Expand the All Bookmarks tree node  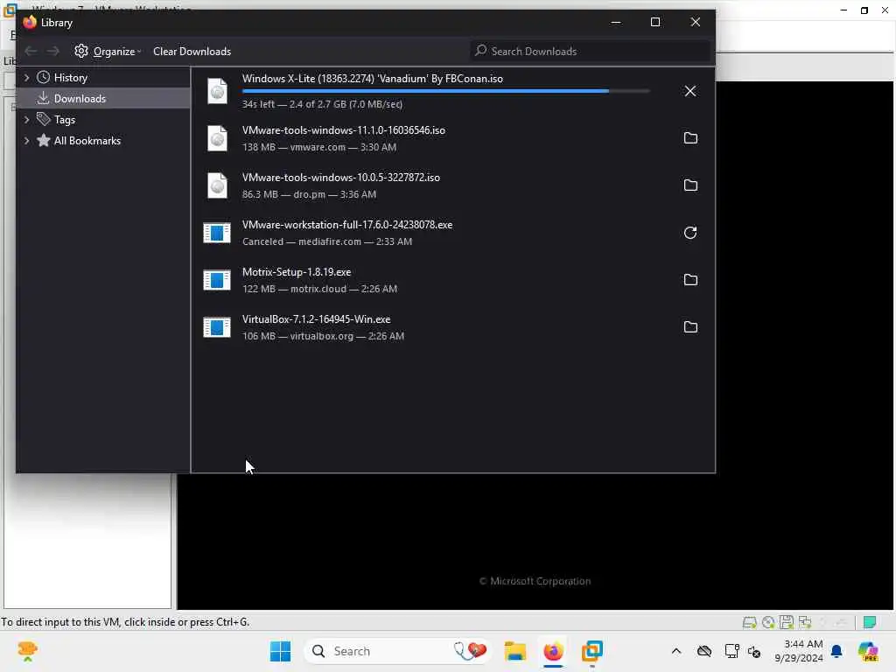tap(26, 141)
